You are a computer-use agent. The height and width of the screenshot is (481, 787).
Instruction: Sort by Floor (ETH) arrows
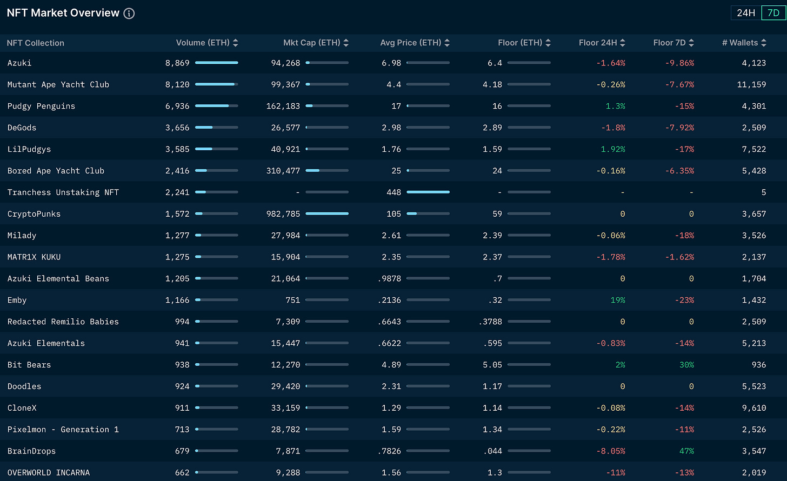[x=548, y=43]
